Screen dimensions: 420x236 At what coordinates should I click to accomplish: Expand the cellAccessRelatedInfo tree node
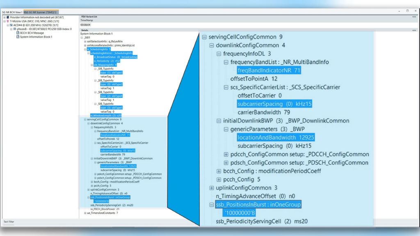coord(85,45)
